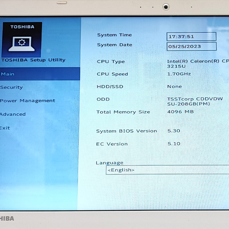The width and height of the screenshot is (229, 229).
Task: Click the 'ODD' label
Action: click(x=103, y=99)
